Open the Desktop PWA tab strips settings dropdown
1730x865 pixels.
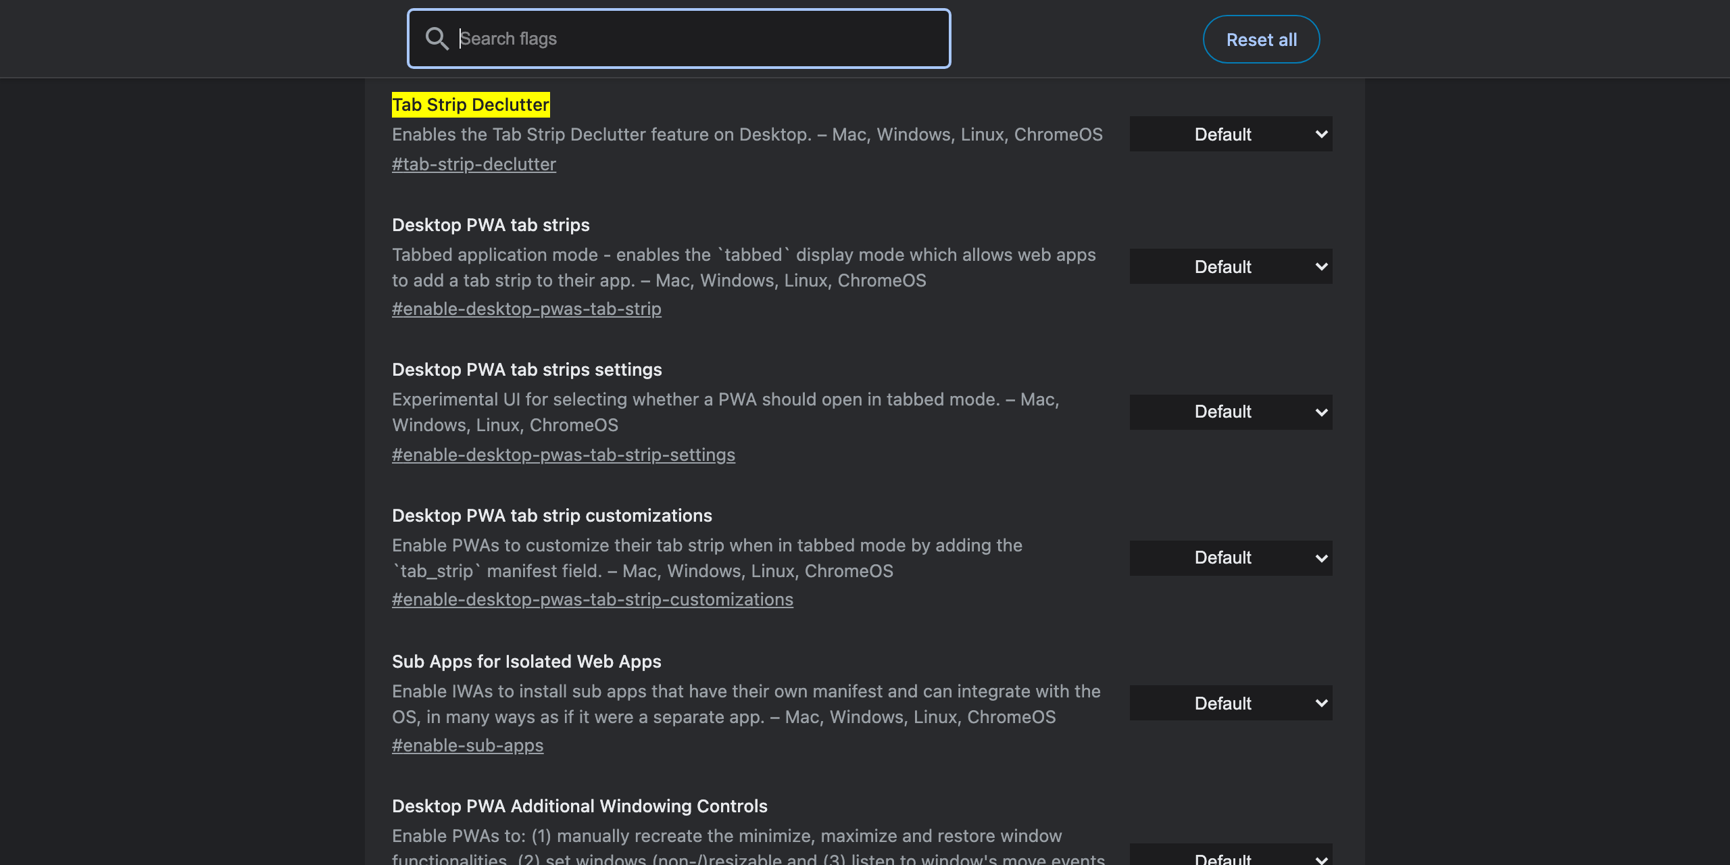pyautogui.click(x=1231, y=412)
